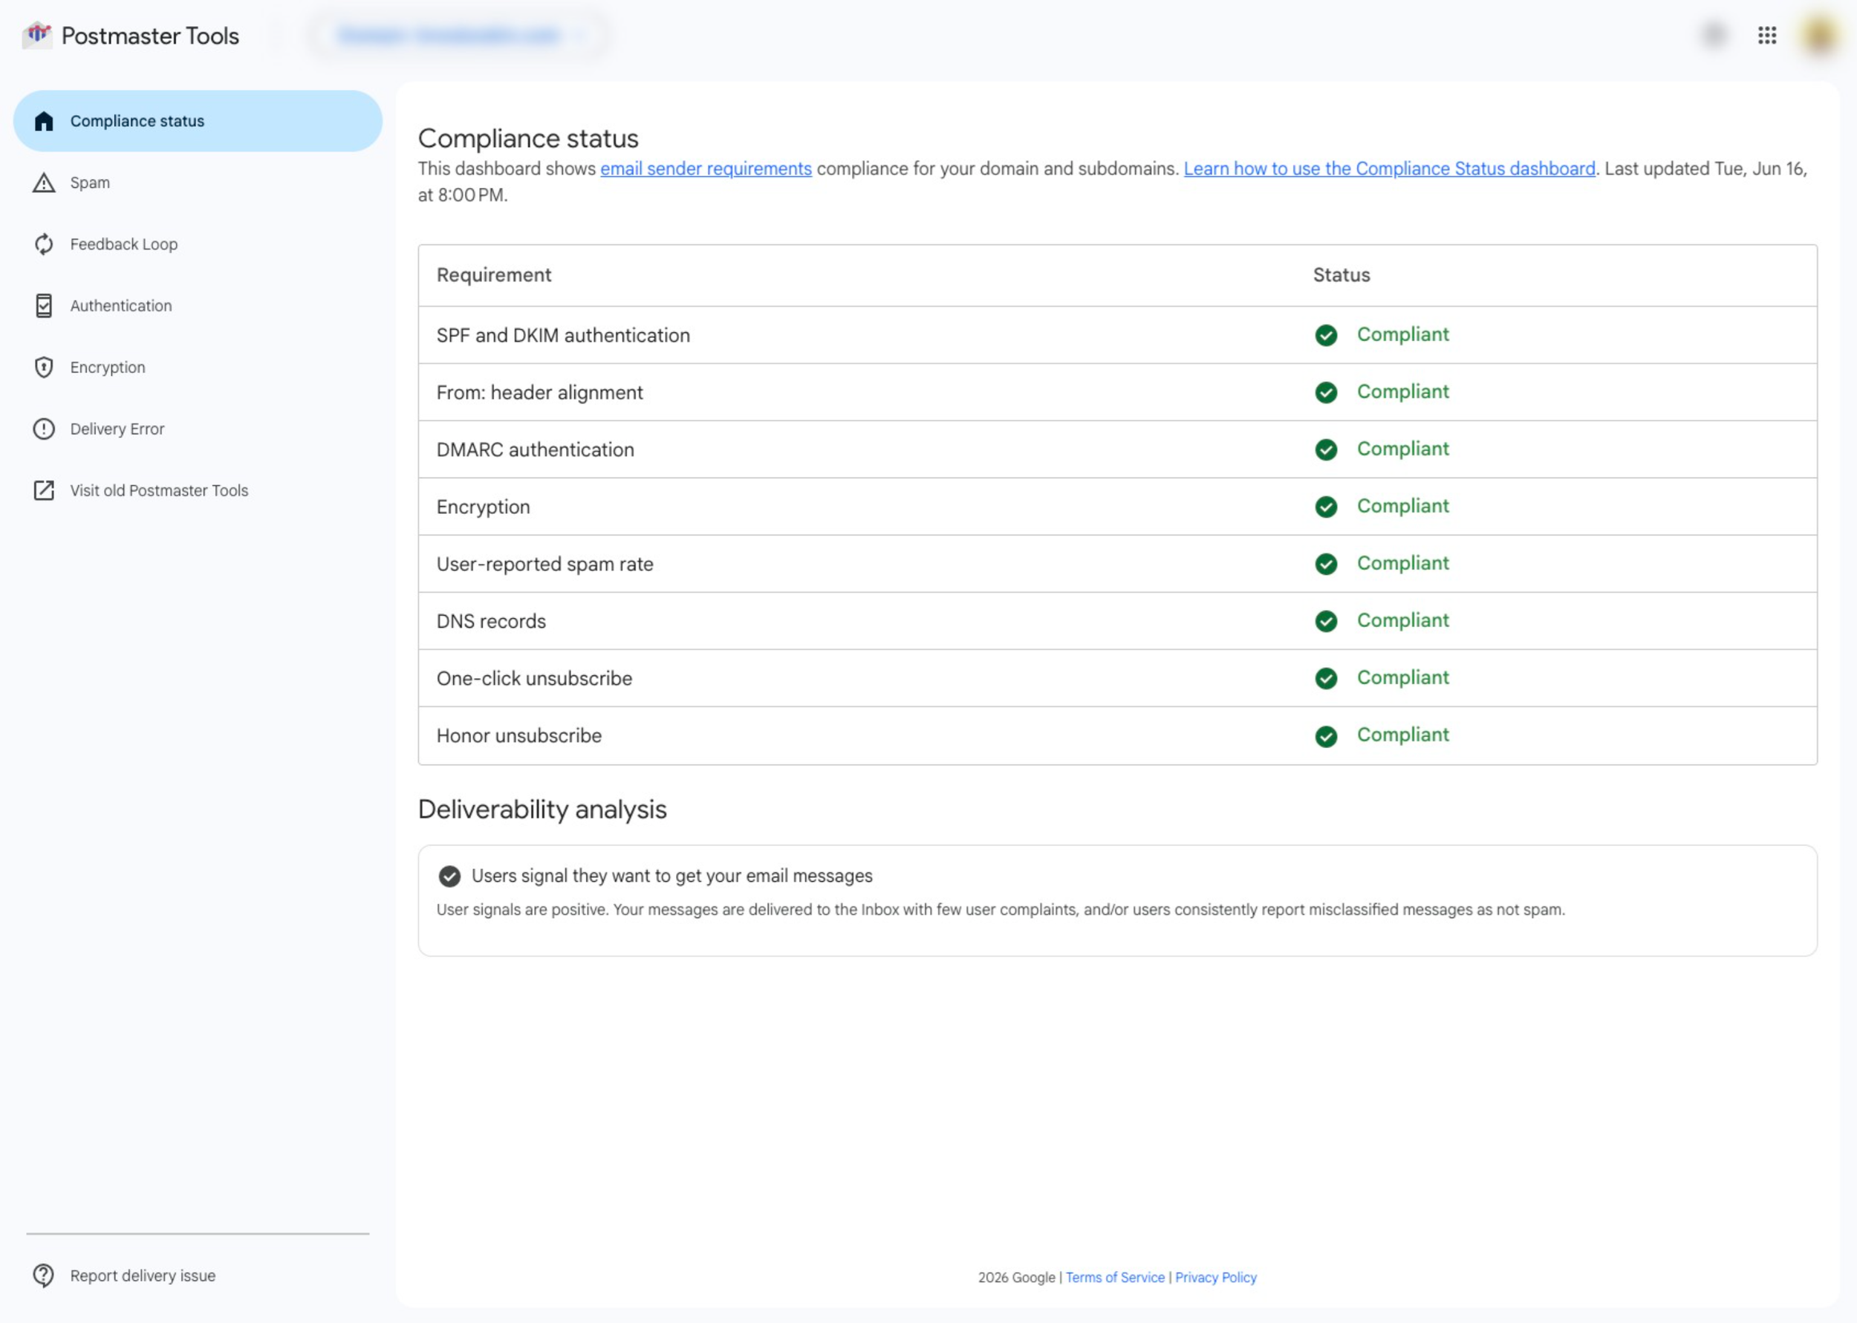Click green check icon for DMARC authentication
Viewport: 1857px width, 1323px height.
1326,449
